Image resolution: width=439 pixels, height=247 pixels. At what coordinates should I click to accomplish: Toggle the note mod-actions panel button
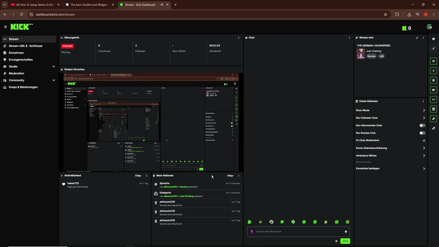click(434, 80)
